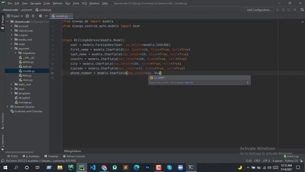Click the volume speaker tray icon
The height and width of the screenshot is (172, 305).
(269, 168)
